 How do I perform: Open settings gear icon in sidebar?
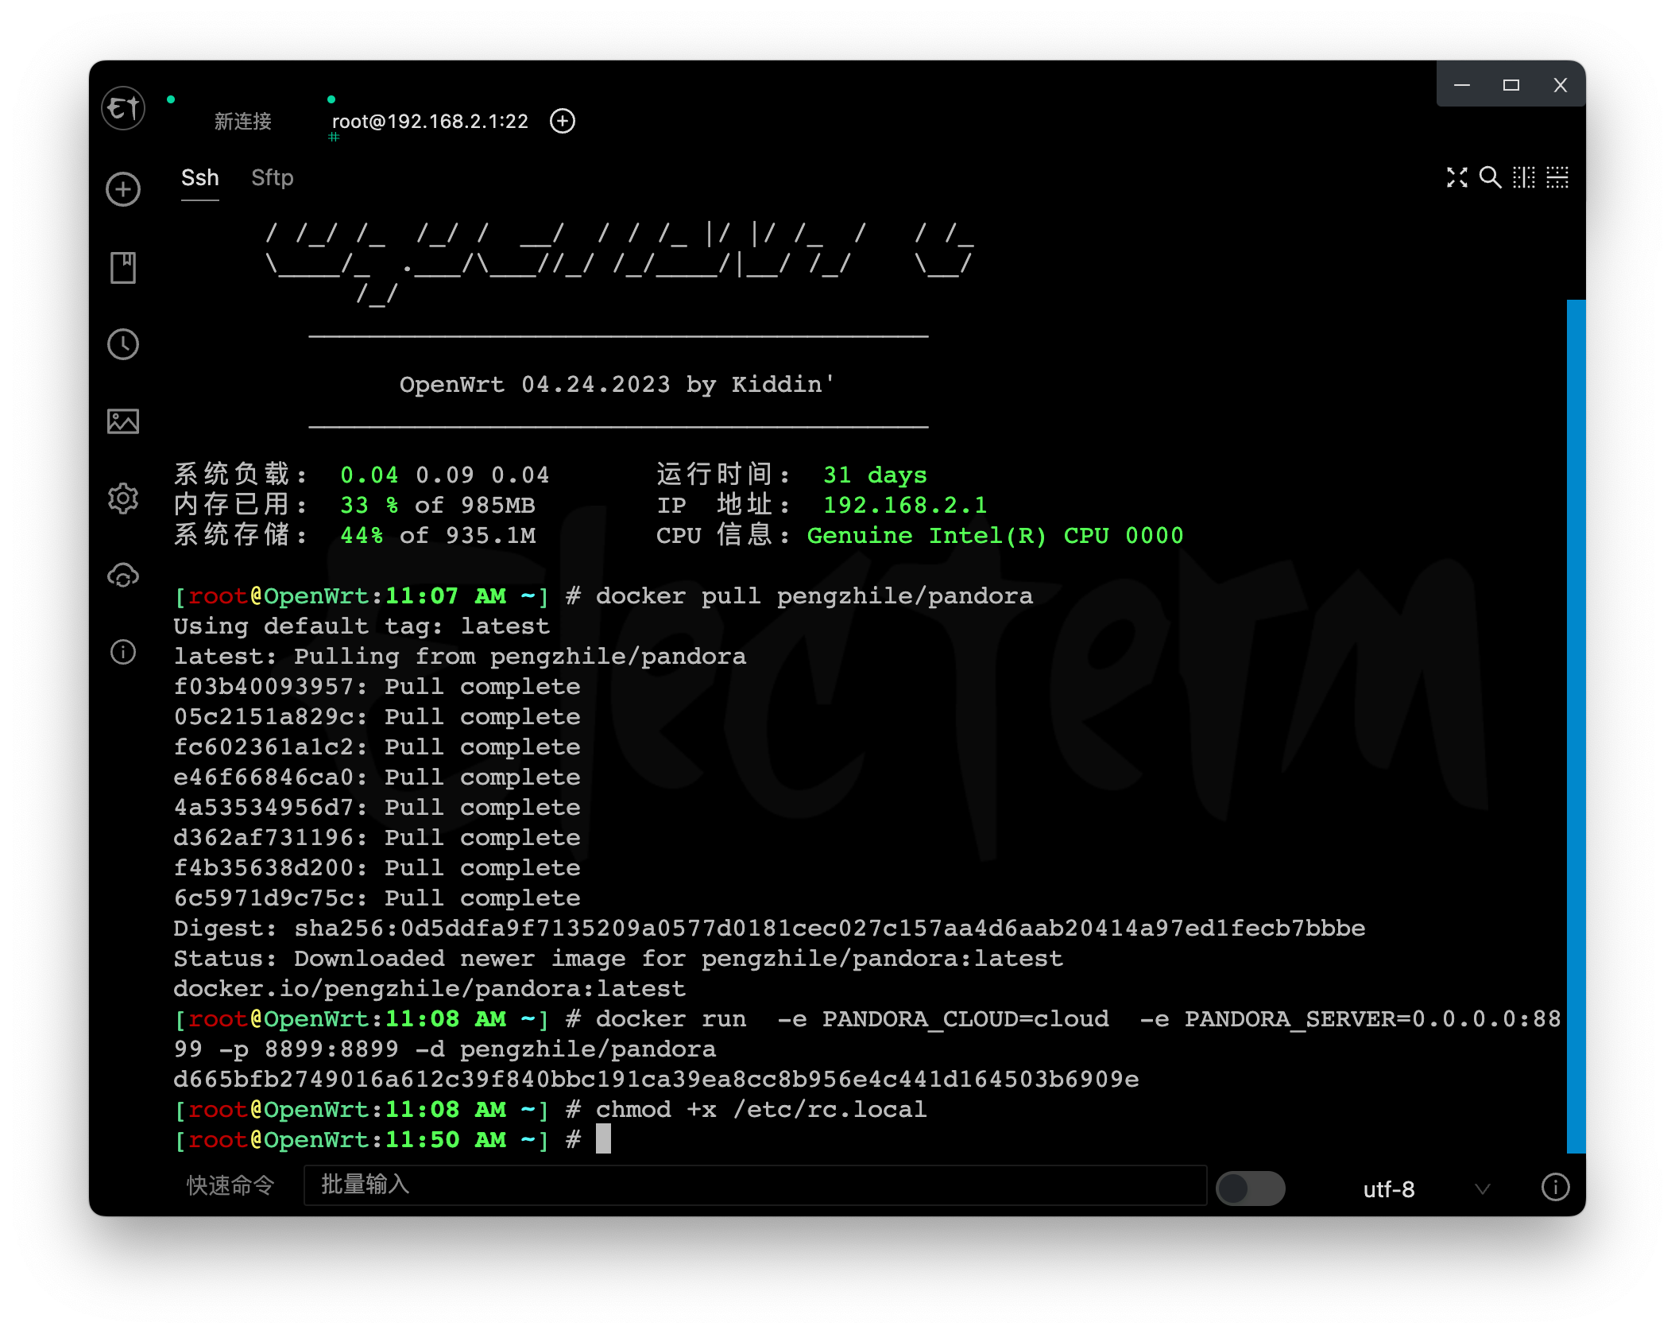[x=123, y=498]
